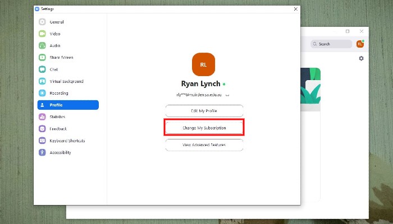Click the gear icon in Zoom main window
Viewport: 393px width, 224px height.
pyautogui.click(x=361, y=58)
